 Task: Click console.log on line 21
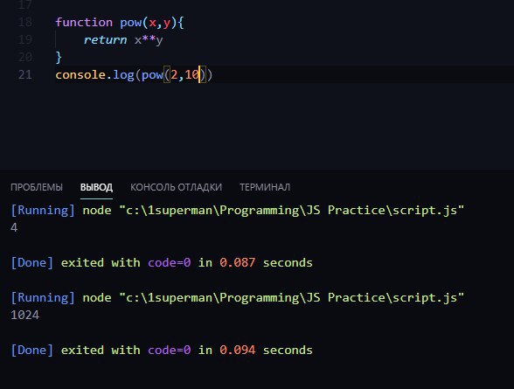[x=94, y=74]
